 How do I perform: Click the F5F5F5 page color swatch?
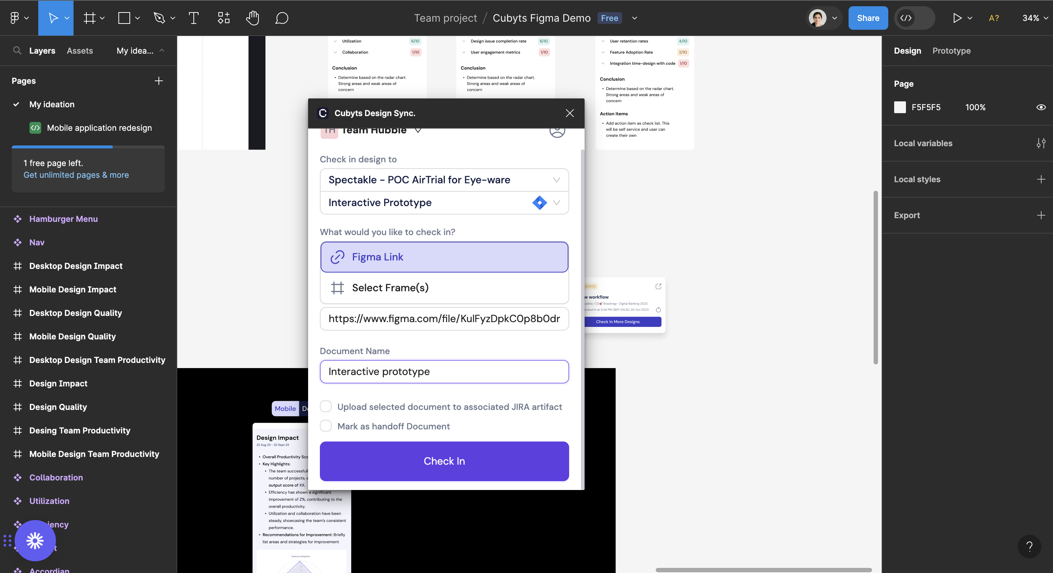[900, 107]
